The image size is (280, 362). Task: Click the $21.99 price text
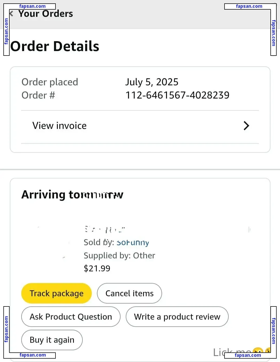[x=97, y=268]
